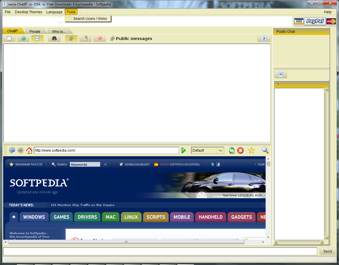
Task: Click the user list scroll-left arrow
Action: 276,242
